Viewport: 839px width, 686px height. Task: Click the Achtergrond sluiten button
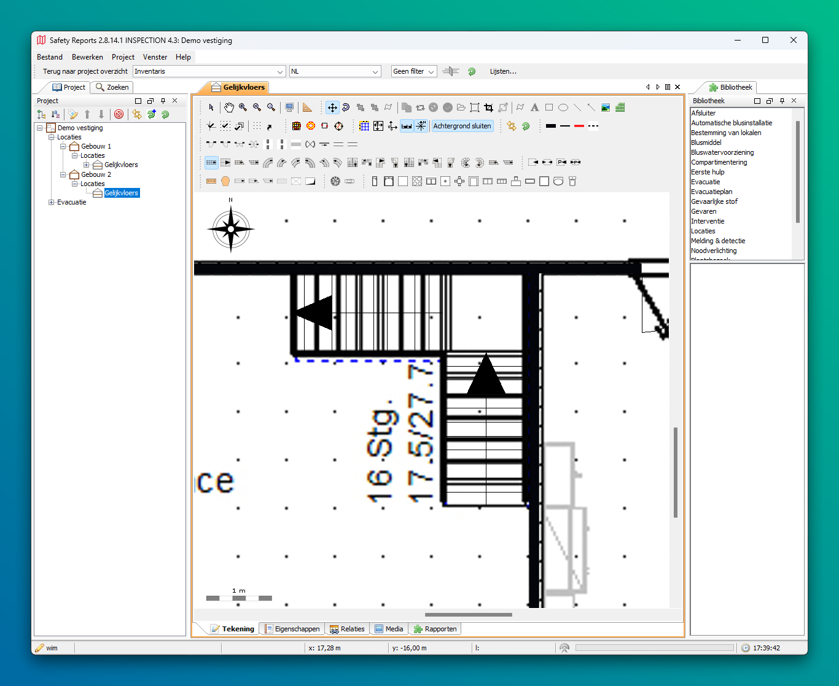(462, 126)
